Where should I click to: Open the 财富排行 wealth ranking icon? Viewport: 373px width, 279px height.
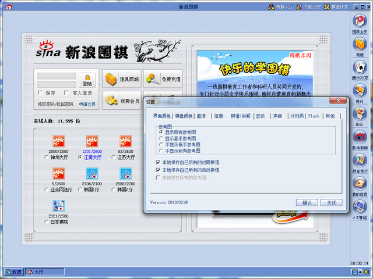tap(360, 160)
